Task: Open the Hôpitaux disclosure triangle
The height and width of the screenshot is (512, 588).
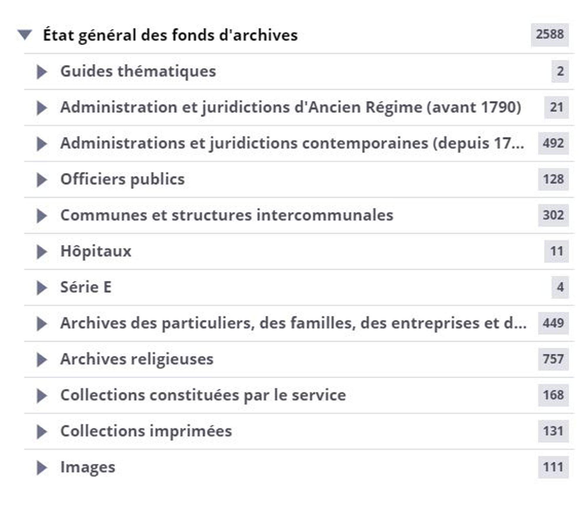Action: [42, 251]
